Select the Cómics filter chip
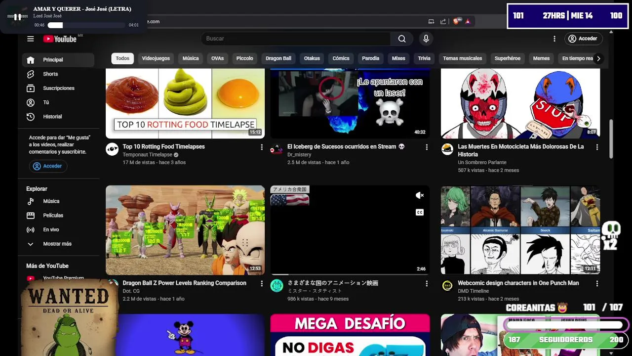 coord(341,58)
